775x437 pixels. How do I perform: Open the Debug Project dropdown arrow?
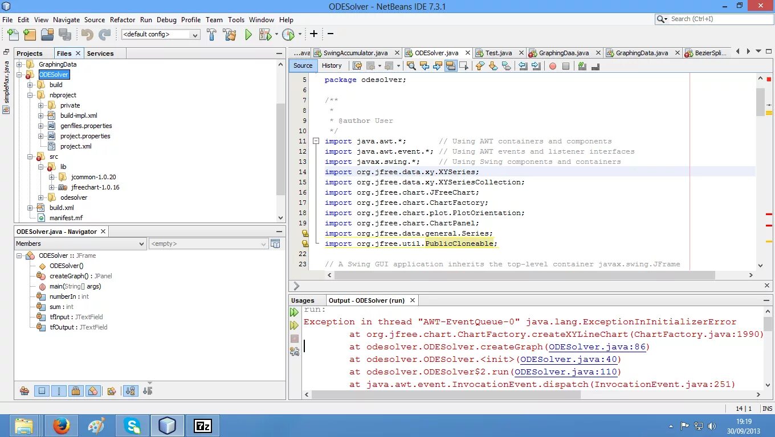(276, 35)
